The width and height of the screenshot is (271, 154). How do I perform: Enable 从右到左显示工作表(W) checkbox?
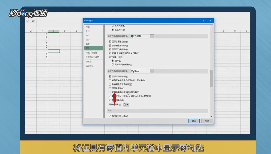click(x=110, y=85)
